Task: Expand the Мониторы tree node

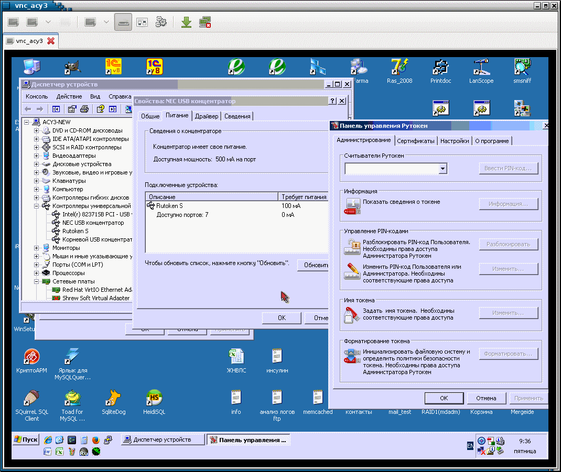Action: 37,248
